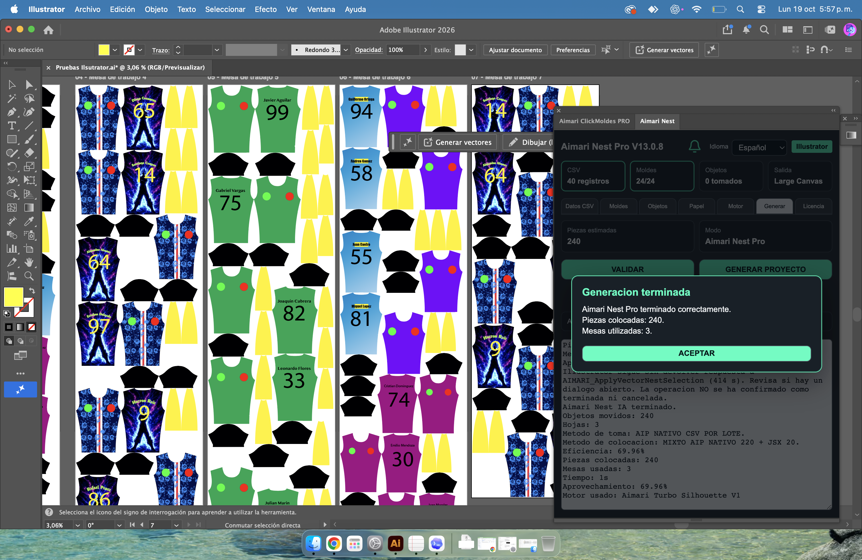Image resolution: width=862 pixels, height=560 pixels.
Task: Open the Idioma Español dropdown
Action: (x=759, y=147)
